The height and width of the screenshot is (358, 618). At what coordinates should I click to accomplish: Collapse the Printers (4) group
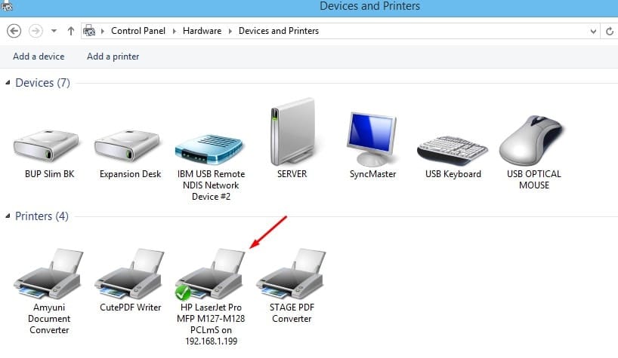8,216
